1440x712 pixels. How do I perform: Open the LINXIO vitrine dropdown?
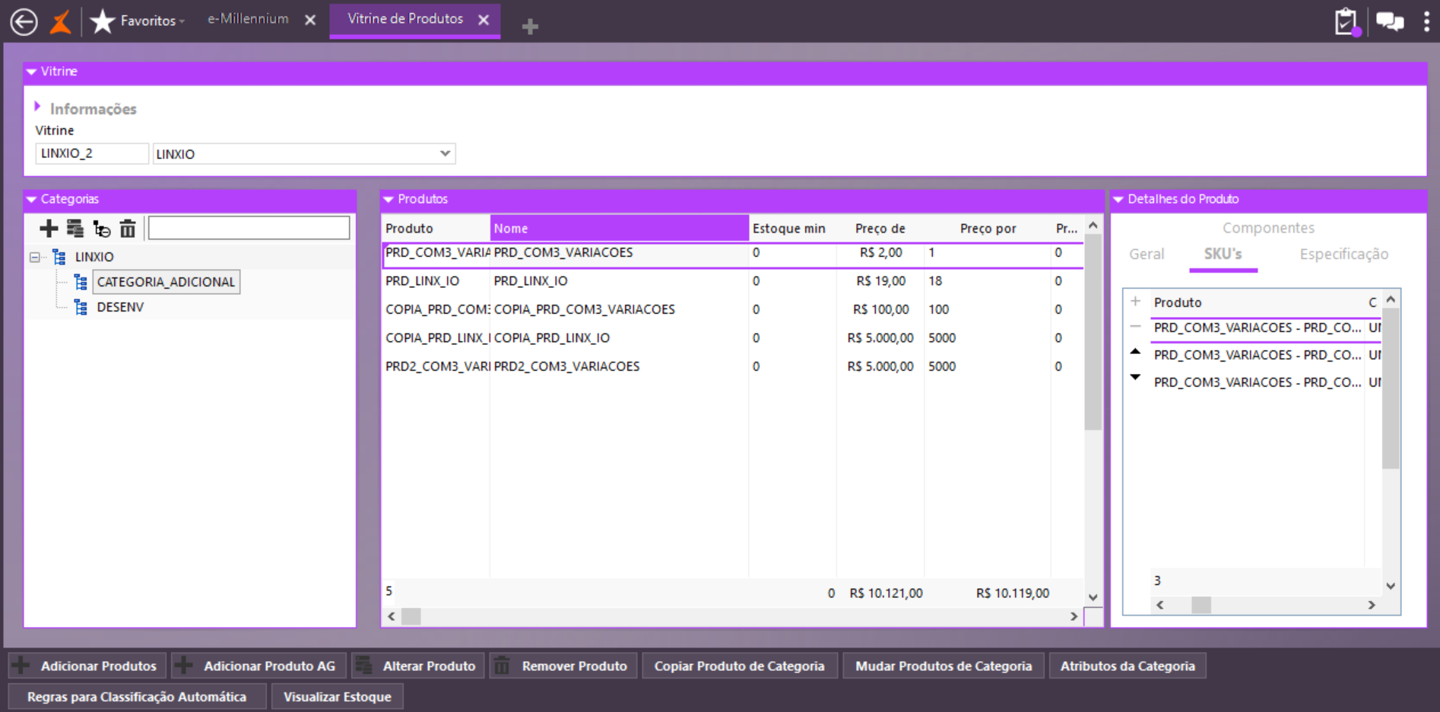(x=445, y=153)
